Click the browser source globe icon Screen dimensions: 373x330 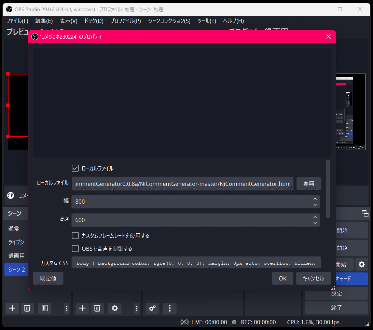(11, 195)
